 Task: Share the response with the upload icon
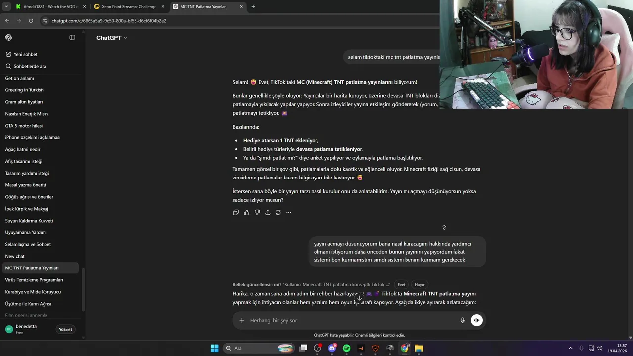[268, 212]
